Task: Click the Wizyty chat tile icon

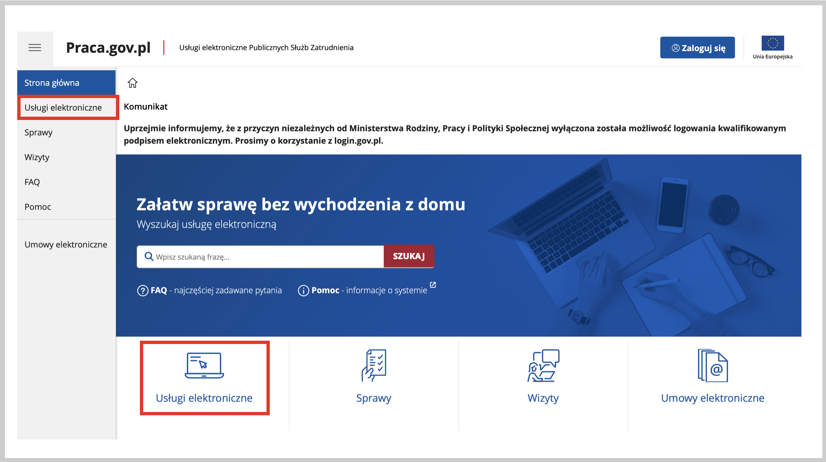Action: pos(543,365)
